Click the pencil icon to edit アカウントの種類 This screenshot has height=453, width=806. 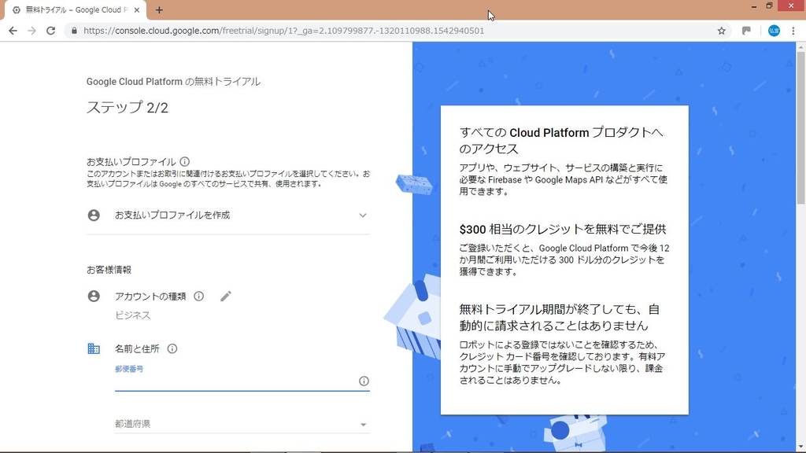(x=226, y=296)
